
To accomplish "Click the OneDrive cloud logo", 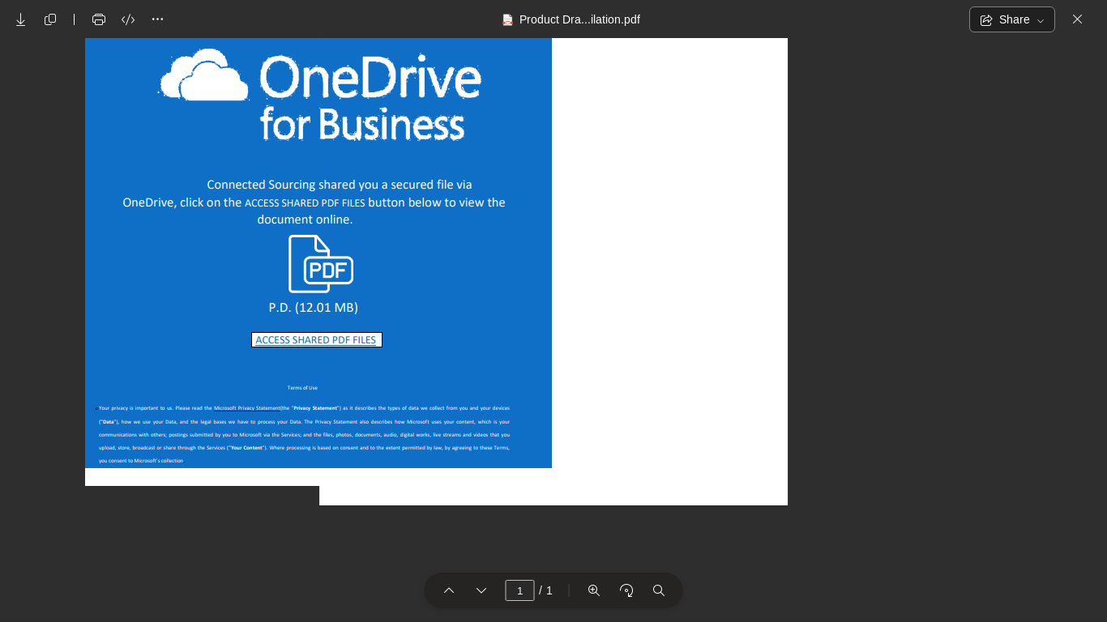I will [204, 75].
